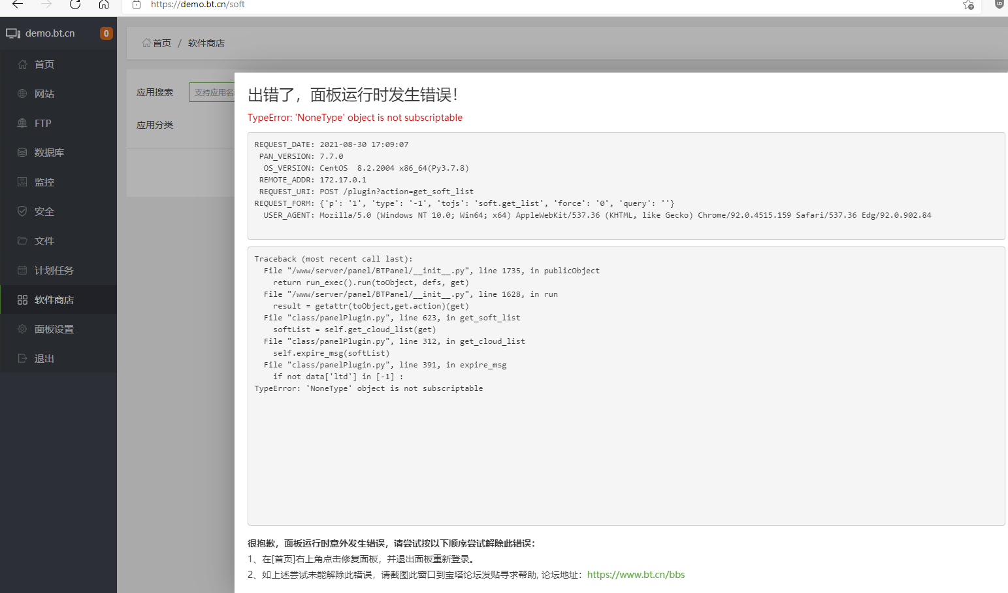
Task: Click the REQUEST_DATE line in error details
Action: tap(331, 144)
